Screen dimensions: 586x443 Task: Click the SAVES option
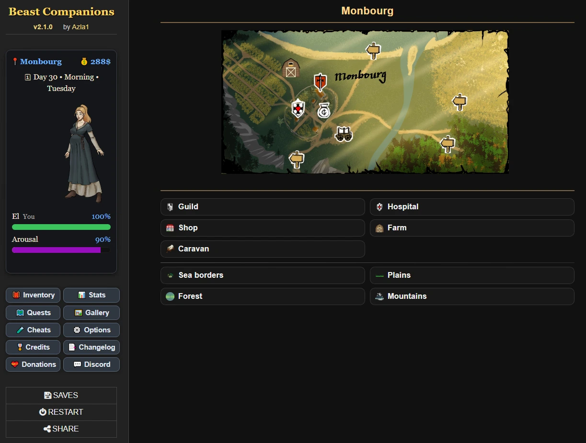point(61,396)
